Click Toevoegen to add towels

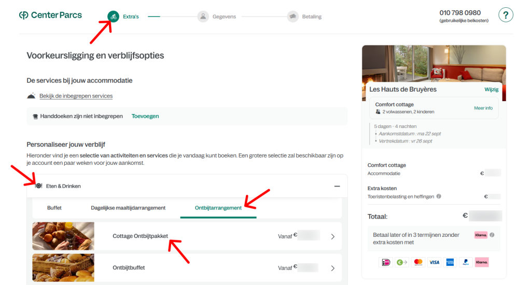(x=145, y=116)
